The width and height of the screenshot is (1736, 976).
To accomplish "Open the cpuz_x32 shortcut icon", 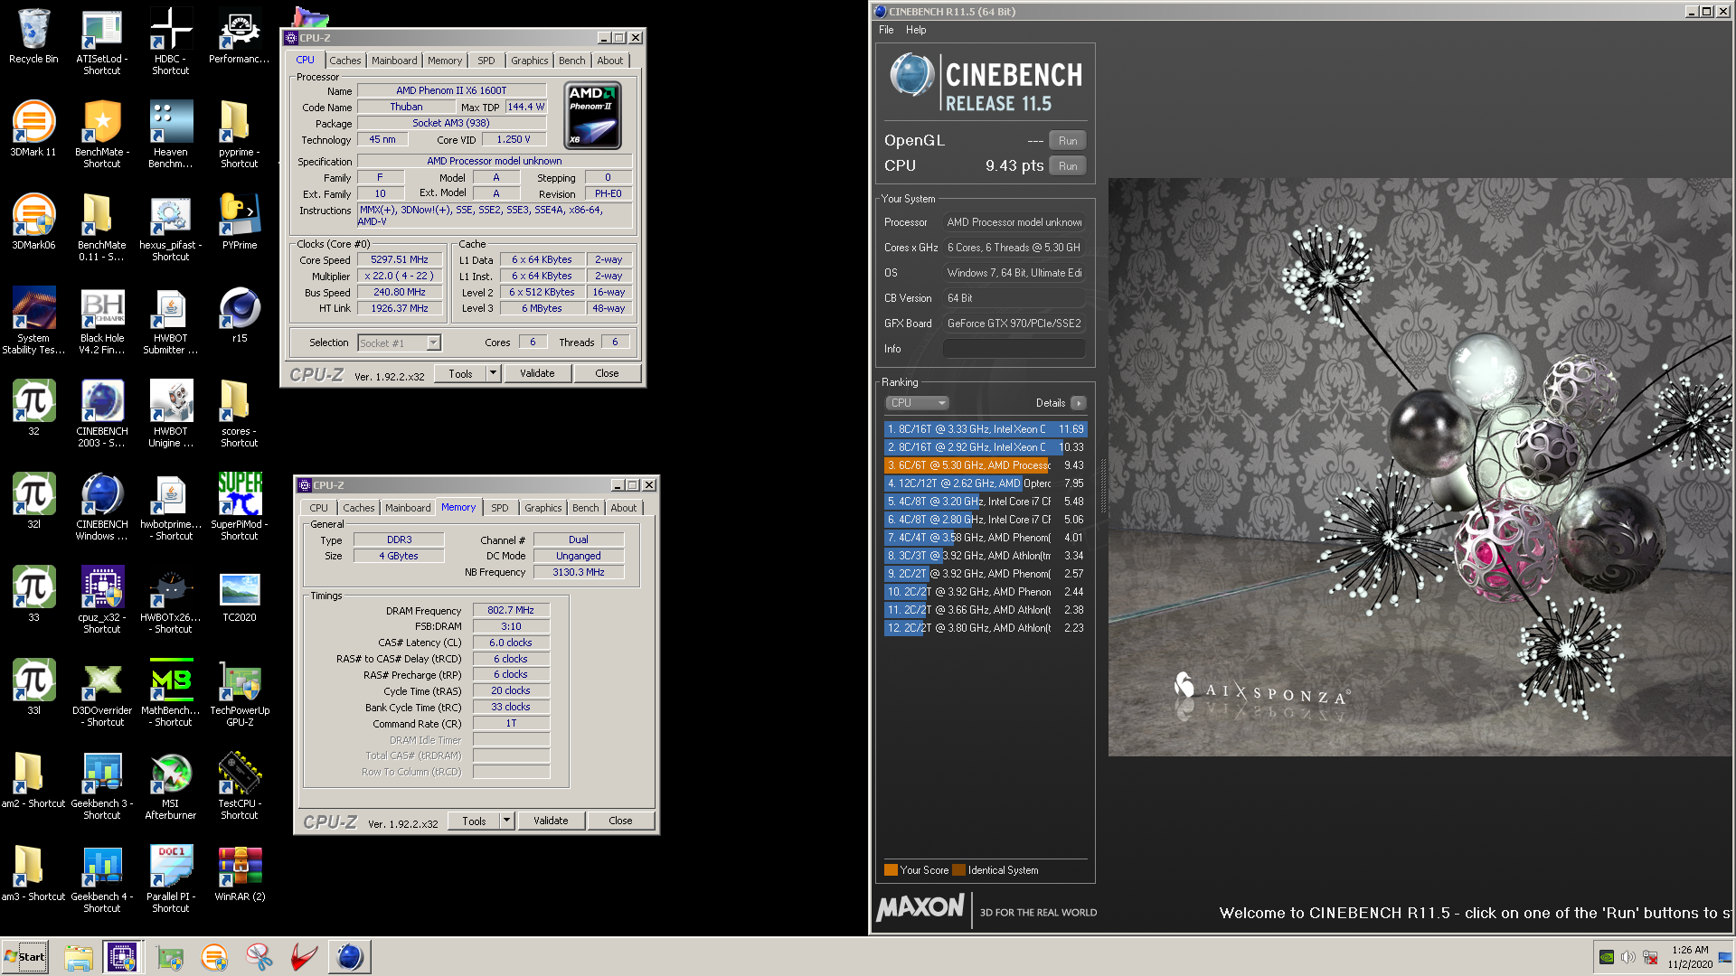I will [x=102, y=600].
